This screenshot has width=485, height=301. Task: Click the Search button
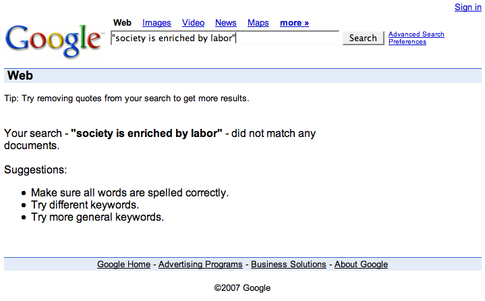(363, 38)
